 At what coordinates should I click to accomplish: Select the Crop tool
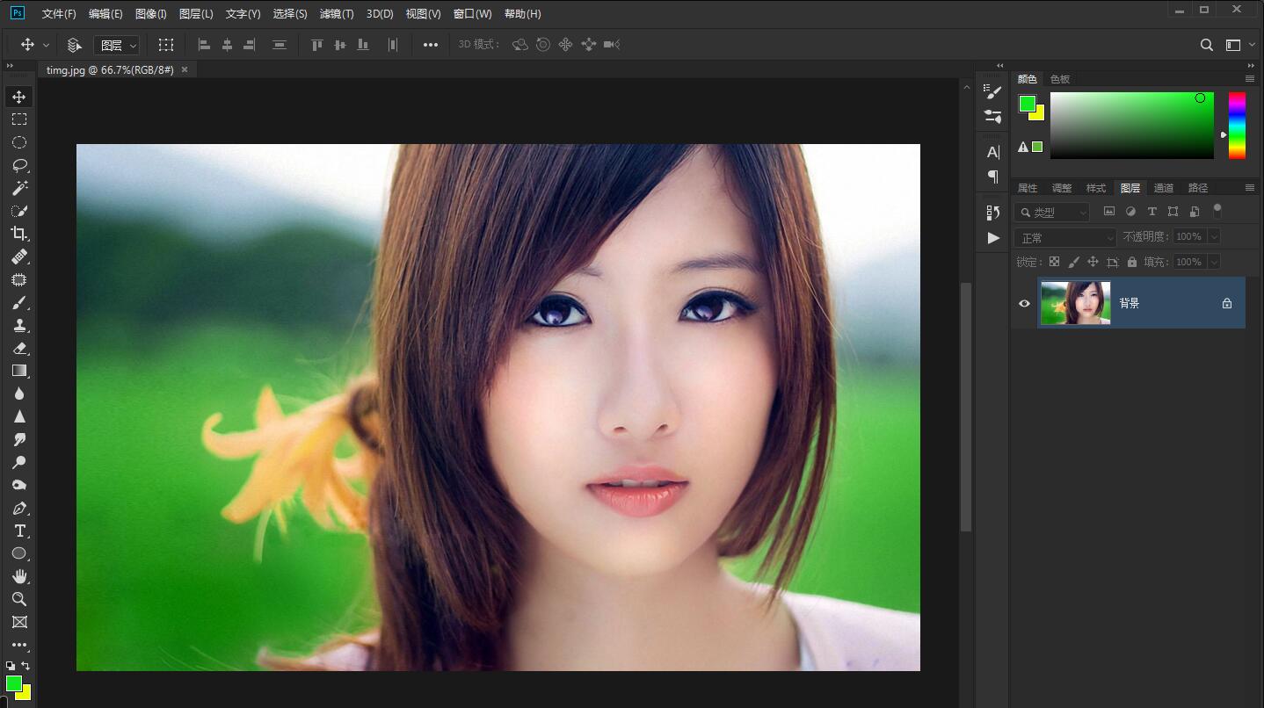tap(19, 234)
